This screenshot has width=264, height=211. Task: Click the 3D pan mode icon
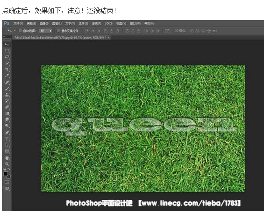pyautogui.click(x=203, y=31)
